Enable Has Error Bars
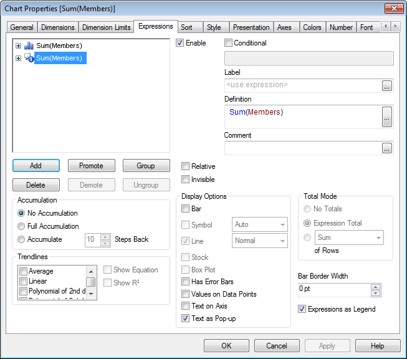This screenshot has width=407, height=359. point(185,281)
